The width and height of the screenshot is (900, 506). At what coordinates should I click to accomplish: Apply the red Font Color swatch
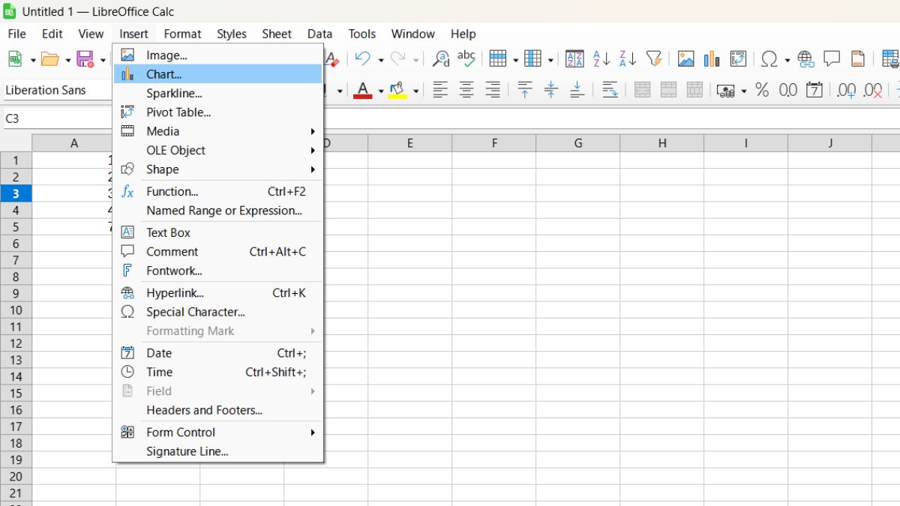tap(363, 90)
